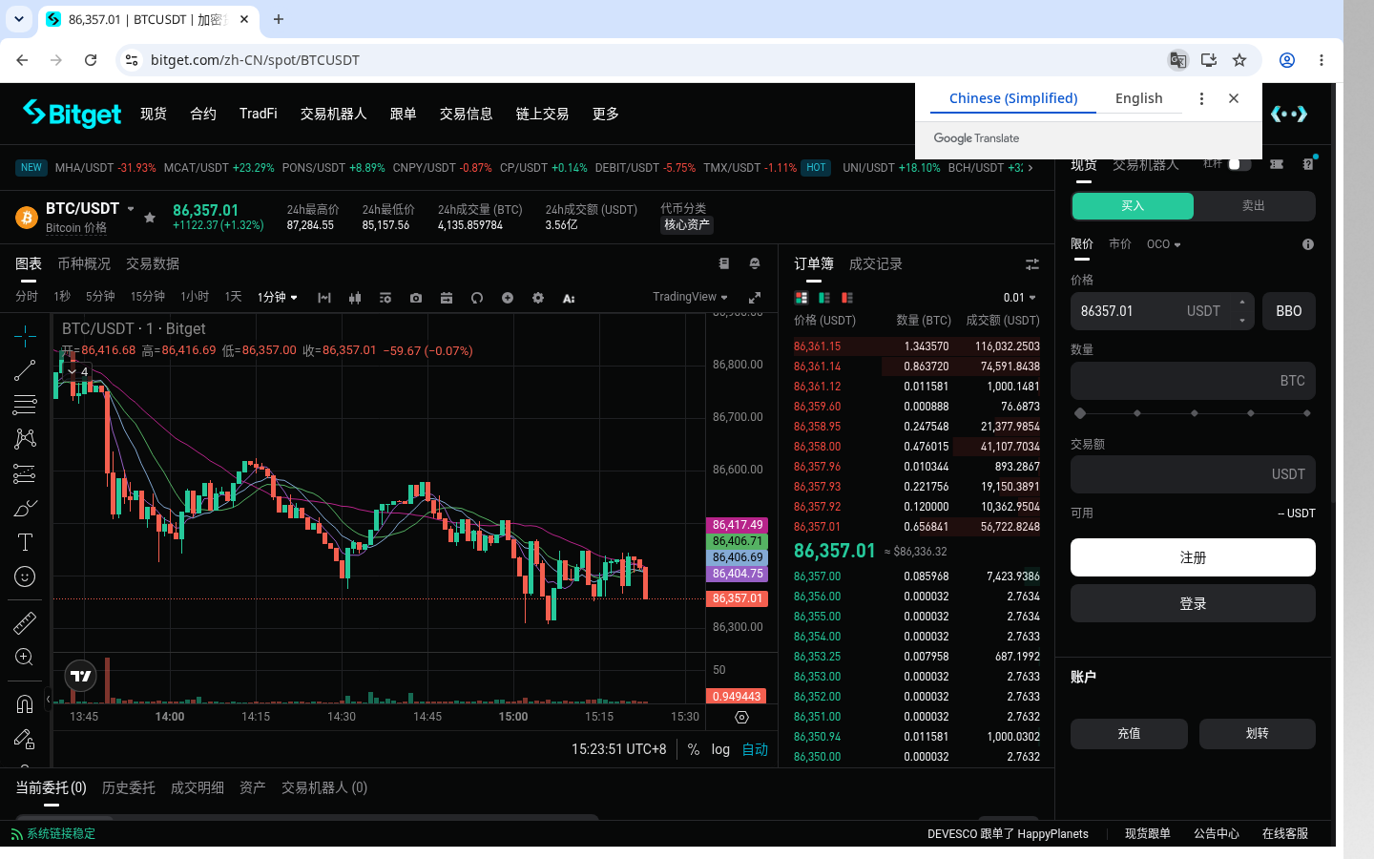This screenshot has width=1374, height=859.
Task: Click the order amount percentage slider handle
Action: pos(1080,413)
